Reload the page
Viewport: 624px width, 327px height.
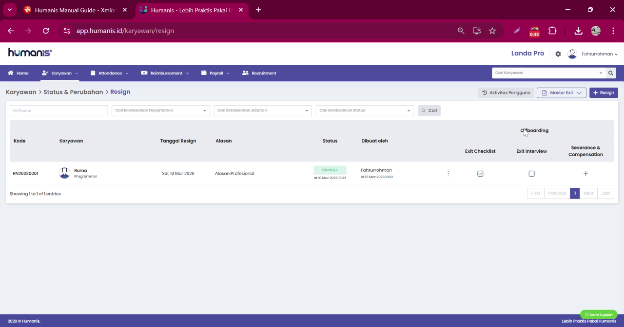tap(46, 31)
